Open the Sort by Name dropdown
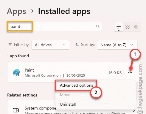146x114 pixels. click(x=117, y=45)
